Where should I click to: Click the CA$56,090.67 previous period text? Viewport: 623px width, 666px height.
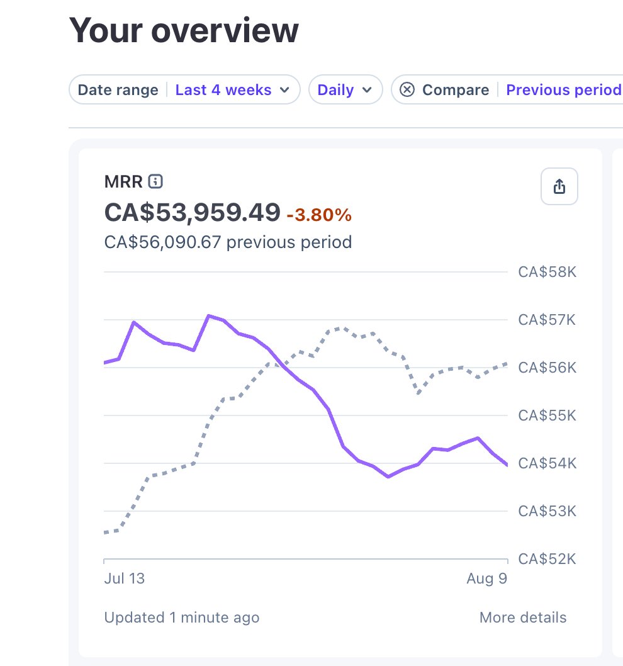point(228,242)
